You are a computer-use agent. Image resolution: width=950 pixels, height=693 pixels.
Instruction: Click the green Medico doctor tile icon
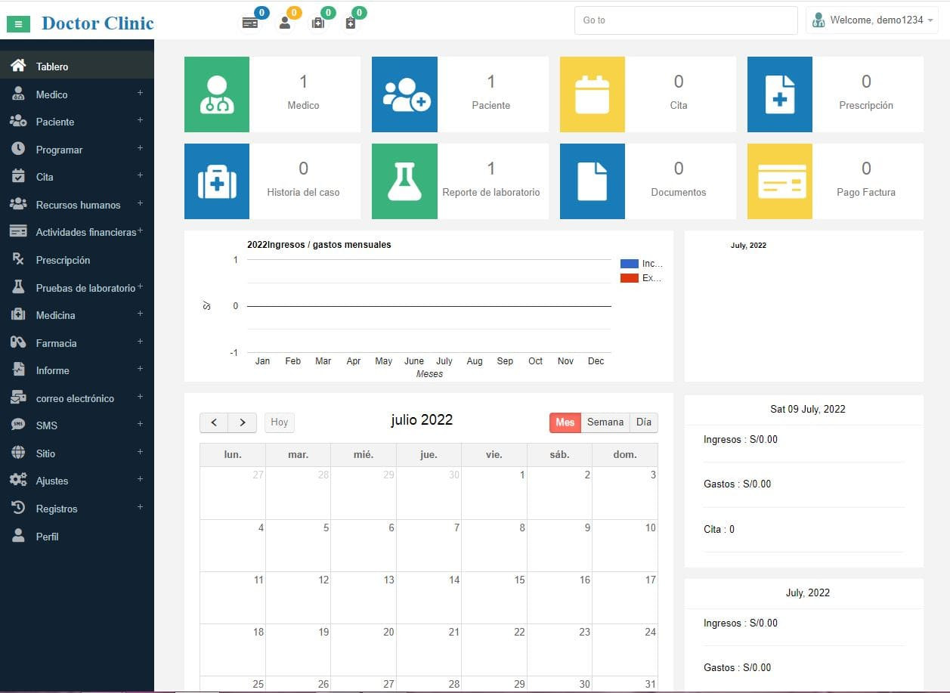point(217,94)
